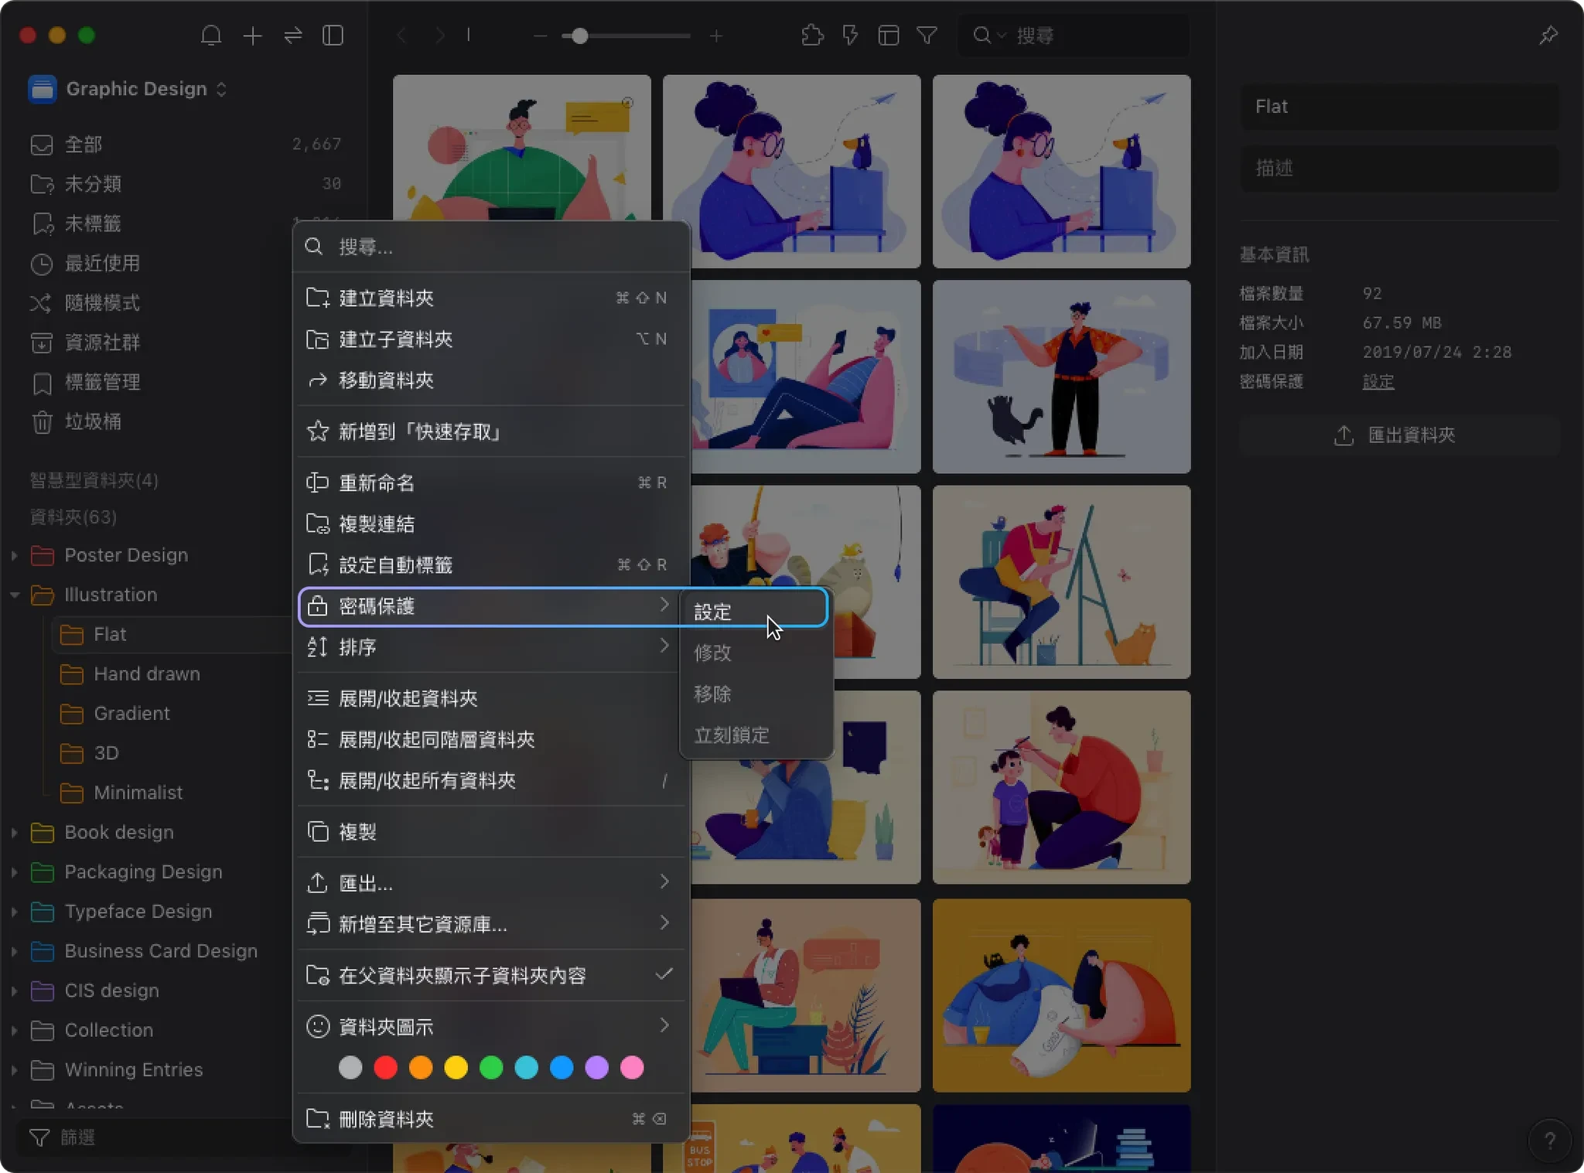Choose 複製連結 from context menu
The image size is (1584, 1173).
pyautogui.click(x=490, y=523)
